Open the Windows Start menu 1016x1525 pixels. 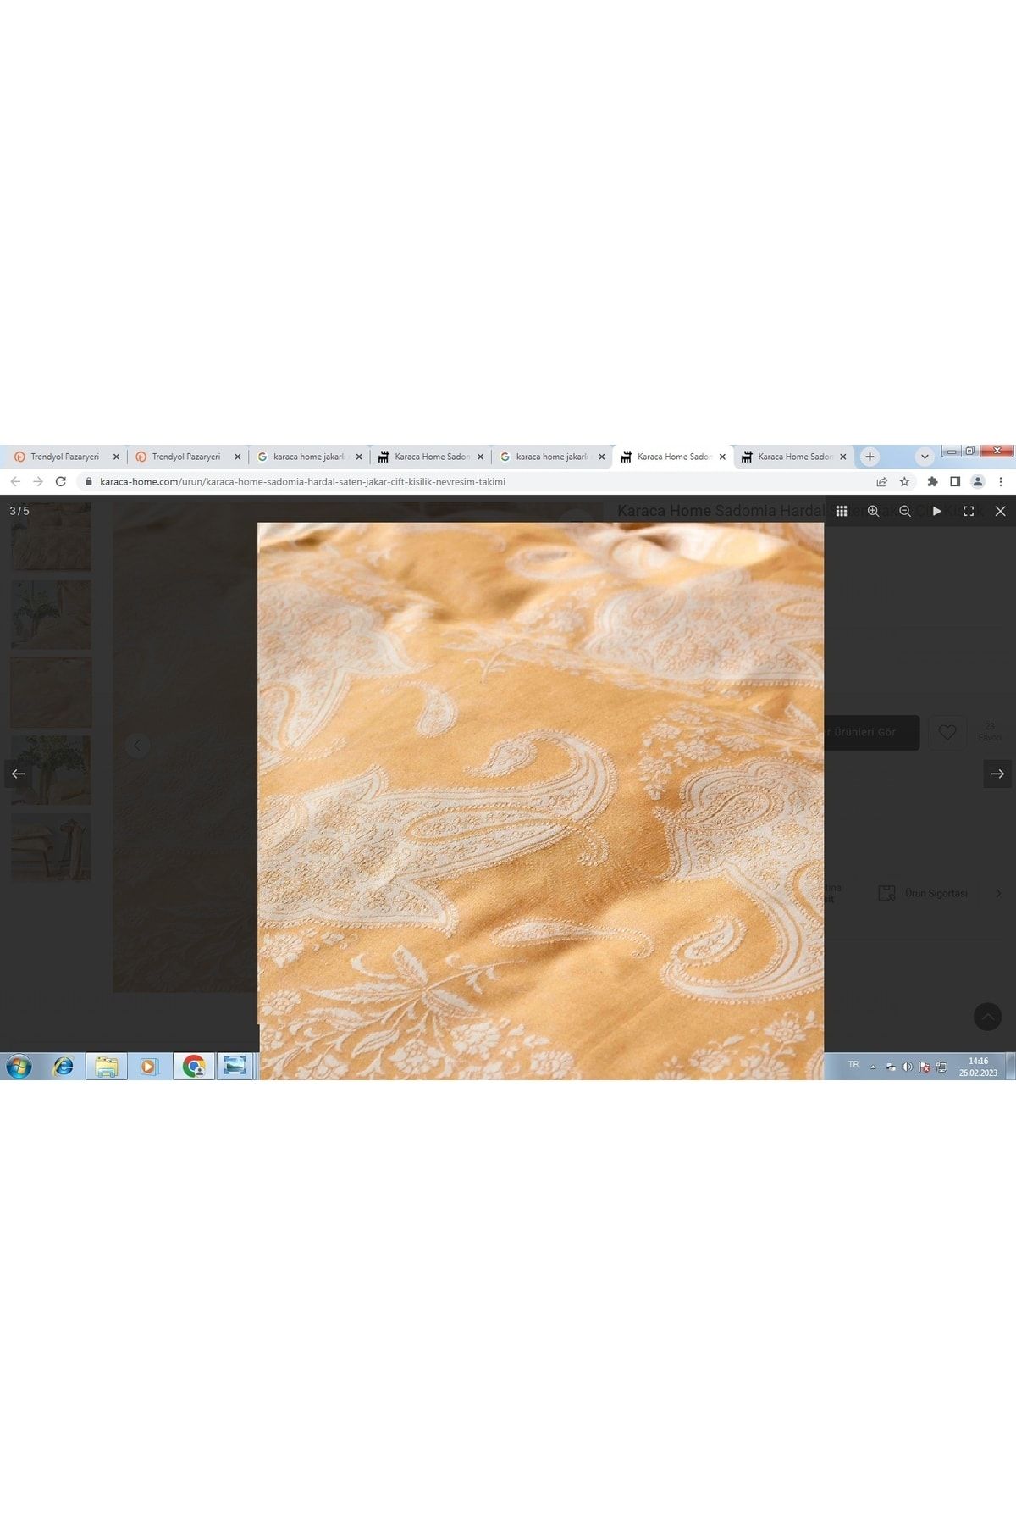(x=19, y=1066)
